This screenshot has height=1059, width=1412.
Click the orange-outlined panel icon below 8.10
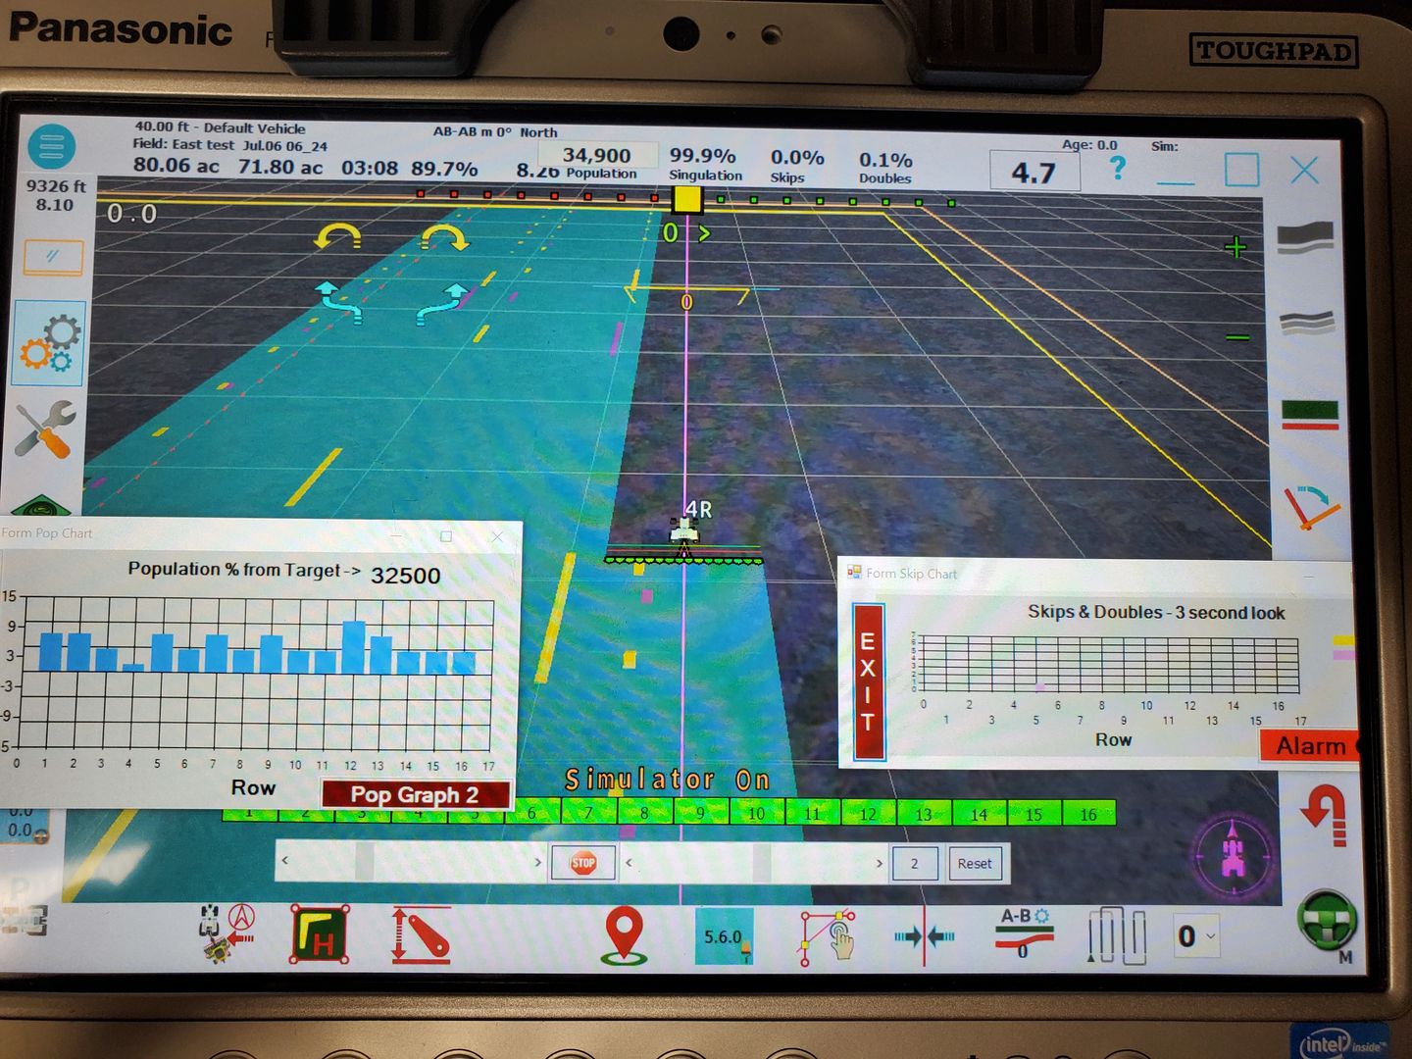point(53,257)
